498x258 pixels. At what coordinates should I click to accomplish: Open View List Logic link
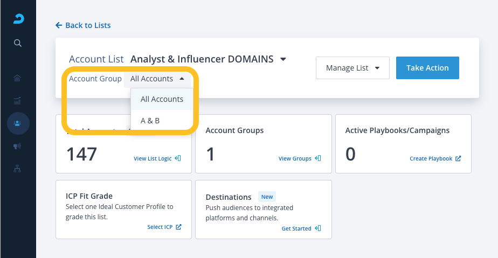153,158
